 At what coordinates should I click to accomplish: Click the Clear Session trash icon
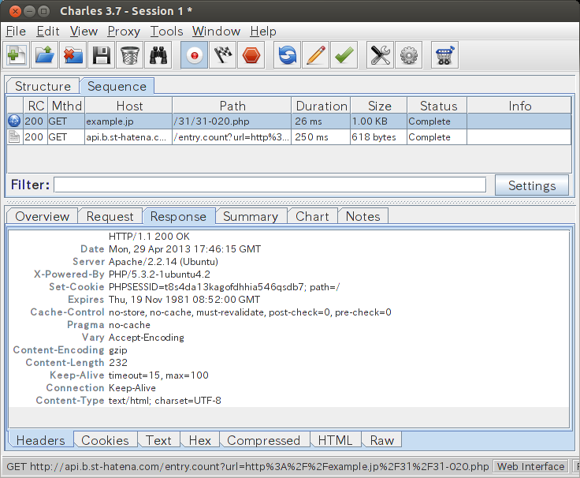[x=130, y=55]
